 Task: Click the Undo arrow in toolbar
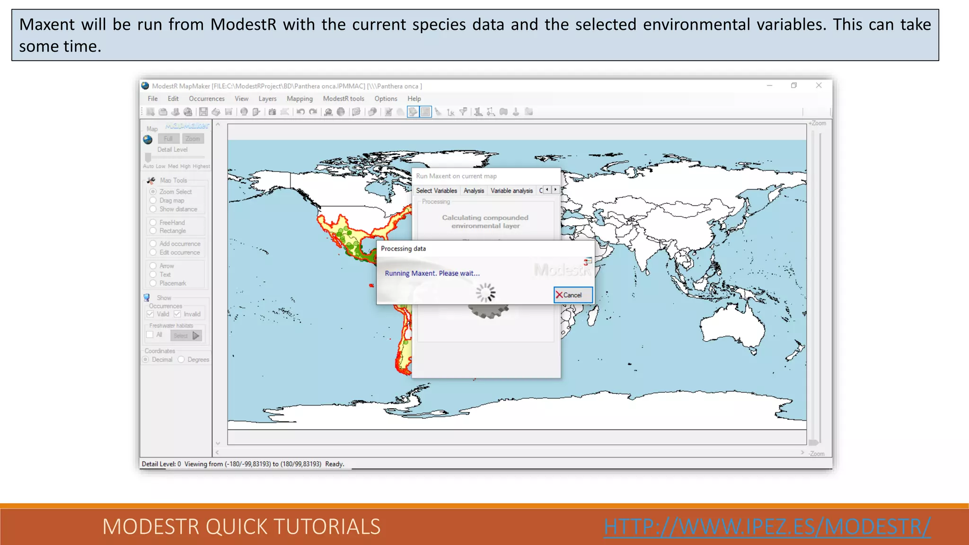(x=300, y=112)
